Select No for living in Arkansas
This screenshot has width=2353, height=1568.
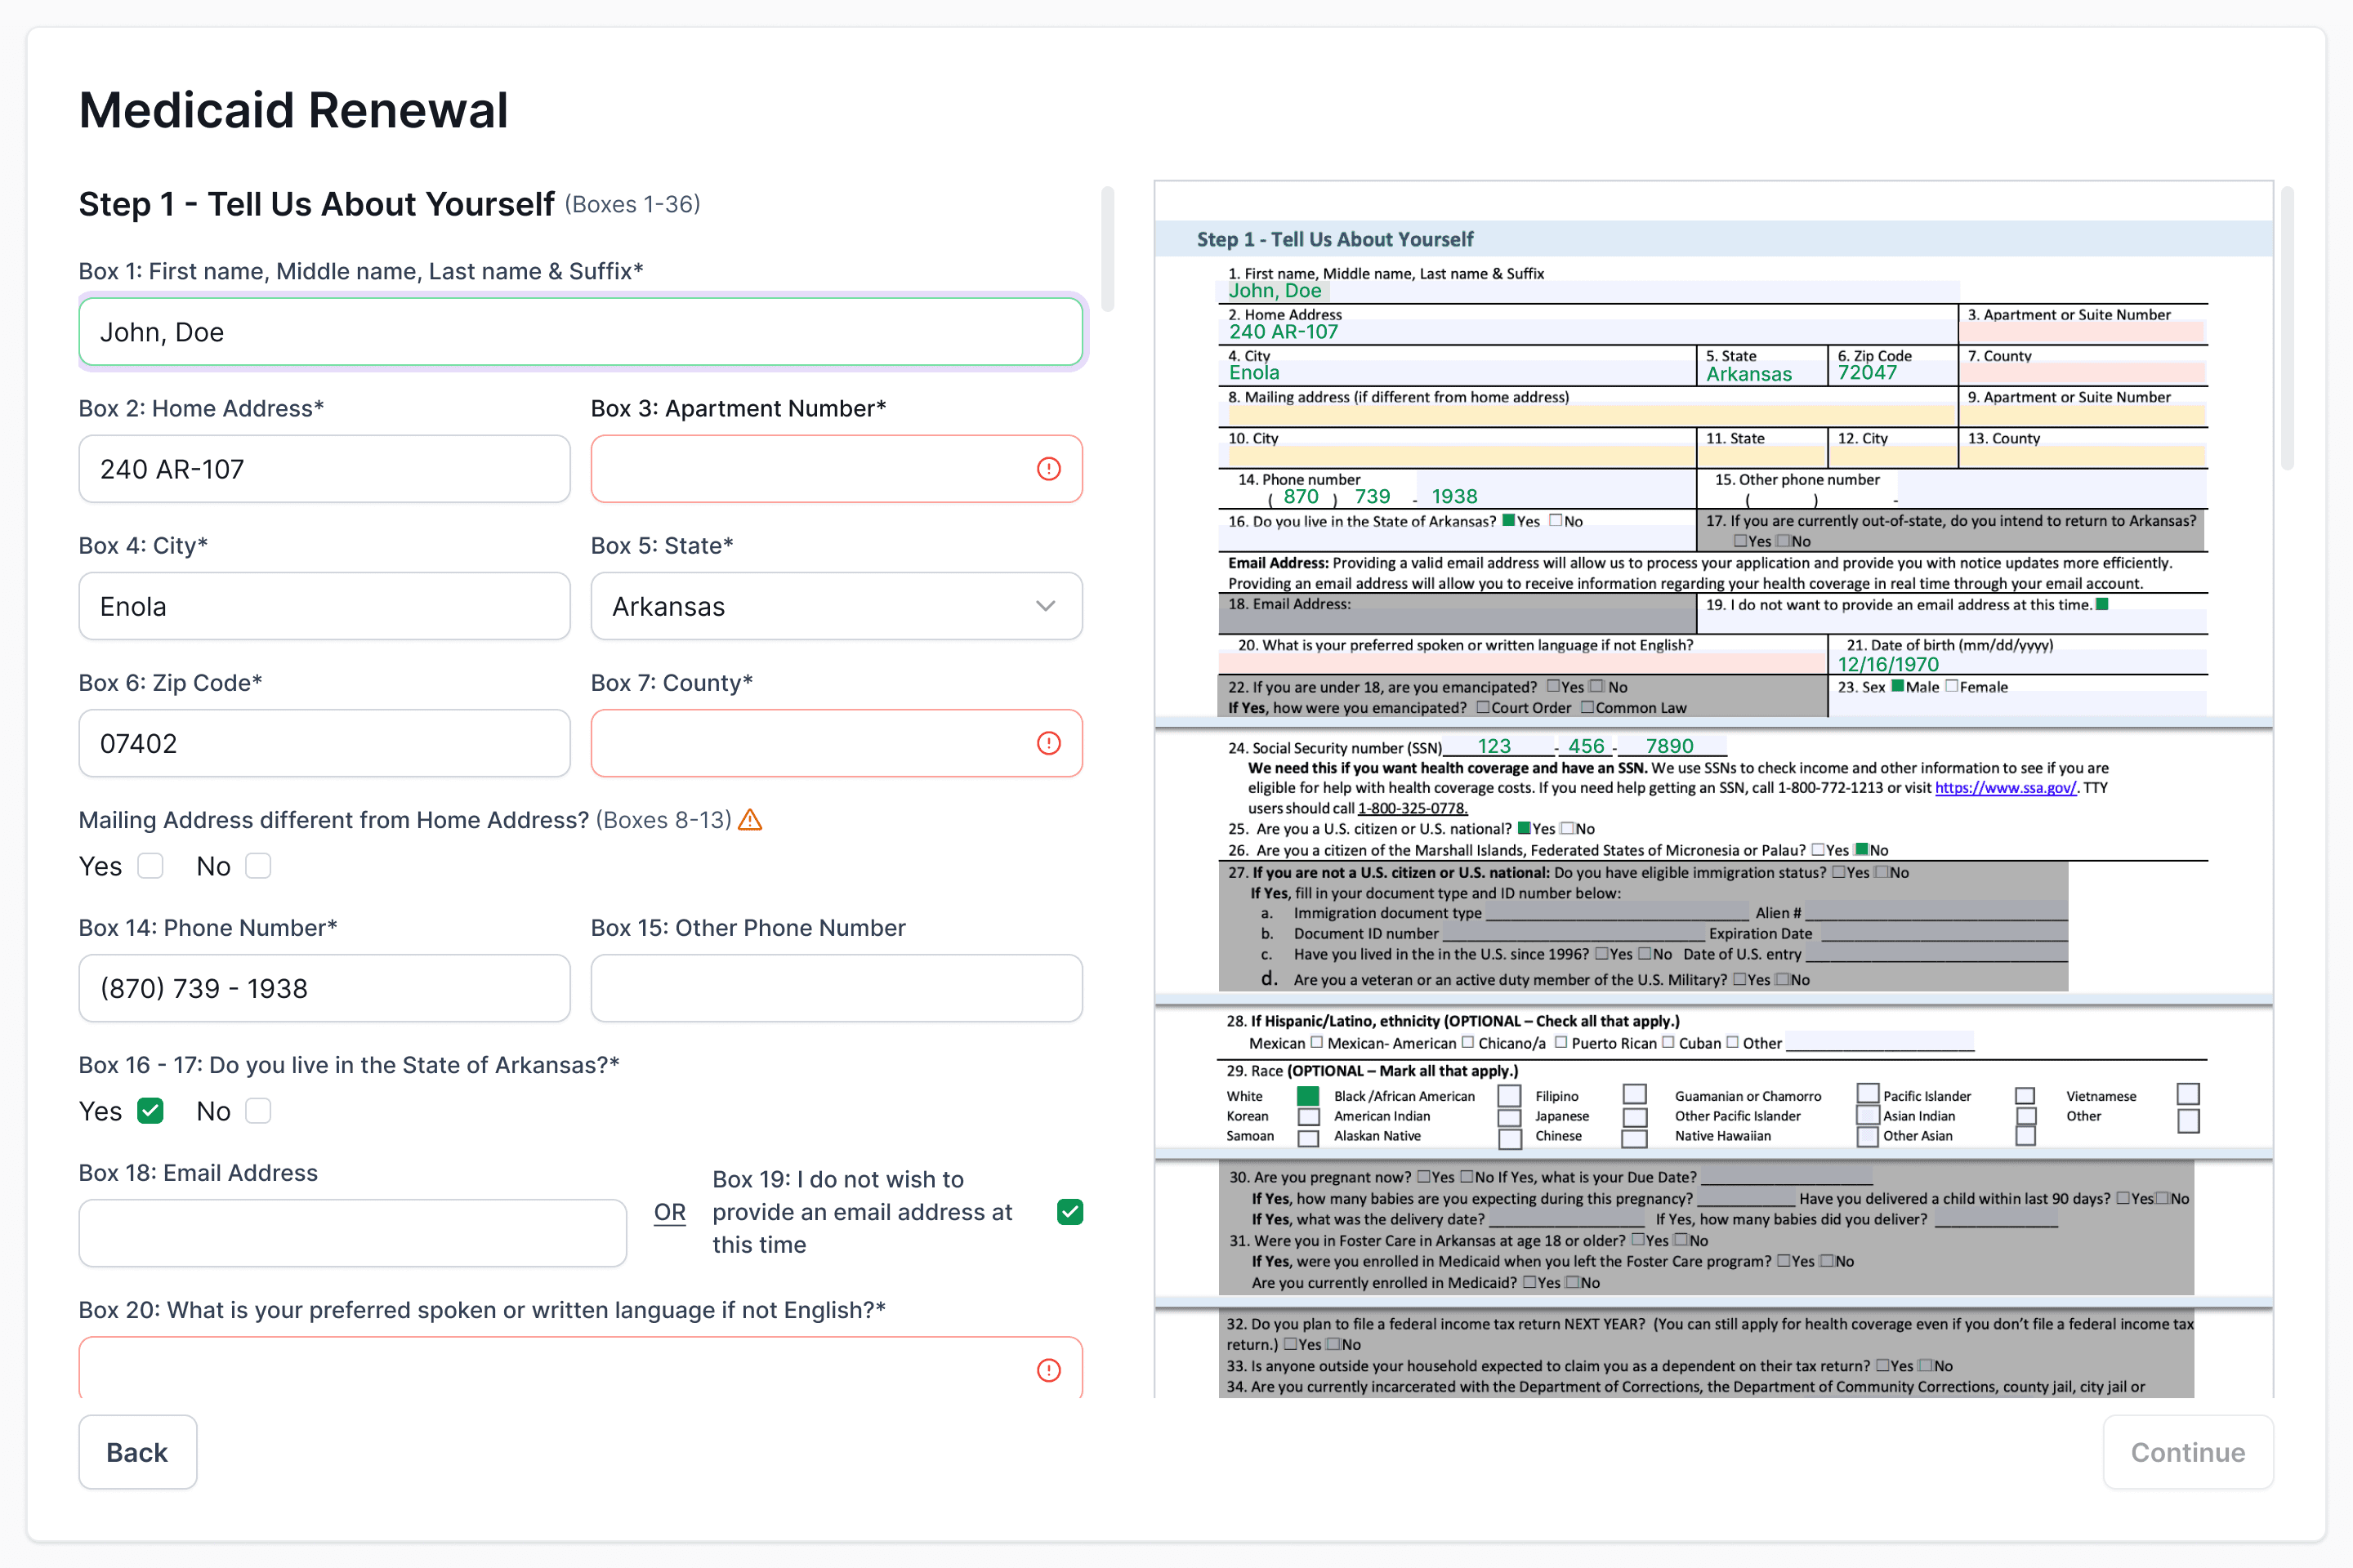pyautogui.click(x=258, y=1111)
